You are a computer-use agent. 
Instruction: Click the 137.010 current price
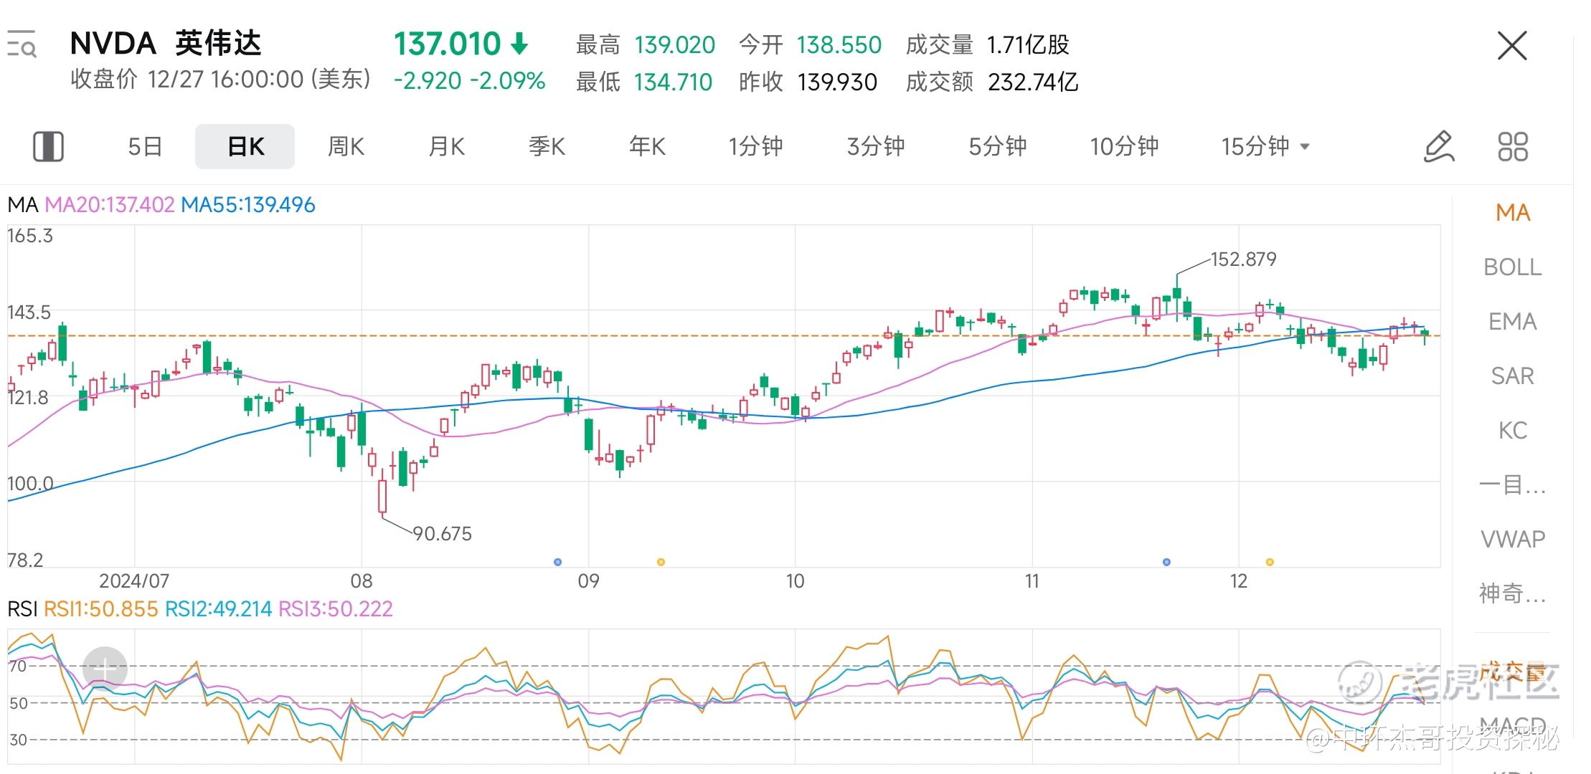[x=447, y=44]
